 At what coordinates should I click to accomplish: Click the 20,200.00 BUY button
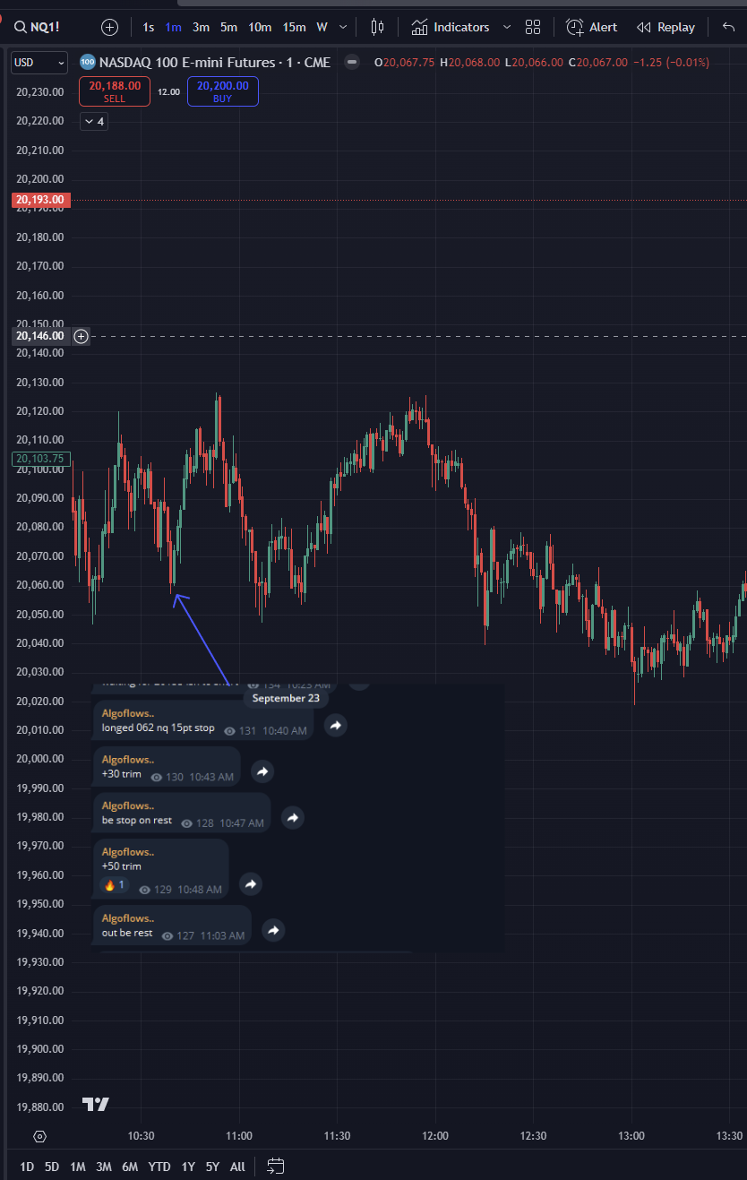pyautogui.click(x=222, y=91)
